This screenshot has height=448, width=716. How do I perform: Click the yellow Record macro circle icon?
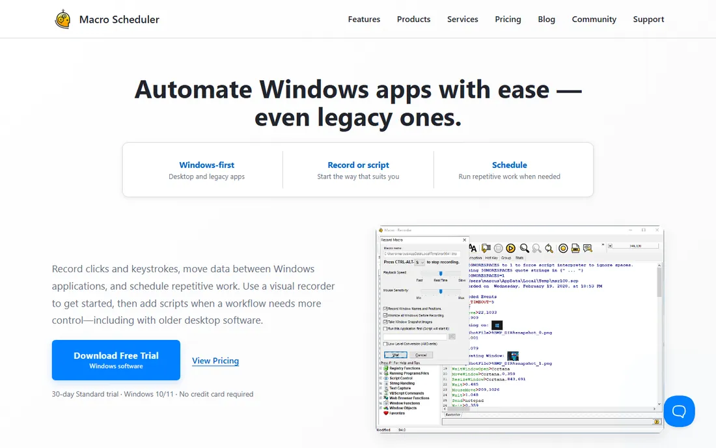coord(563,249)
